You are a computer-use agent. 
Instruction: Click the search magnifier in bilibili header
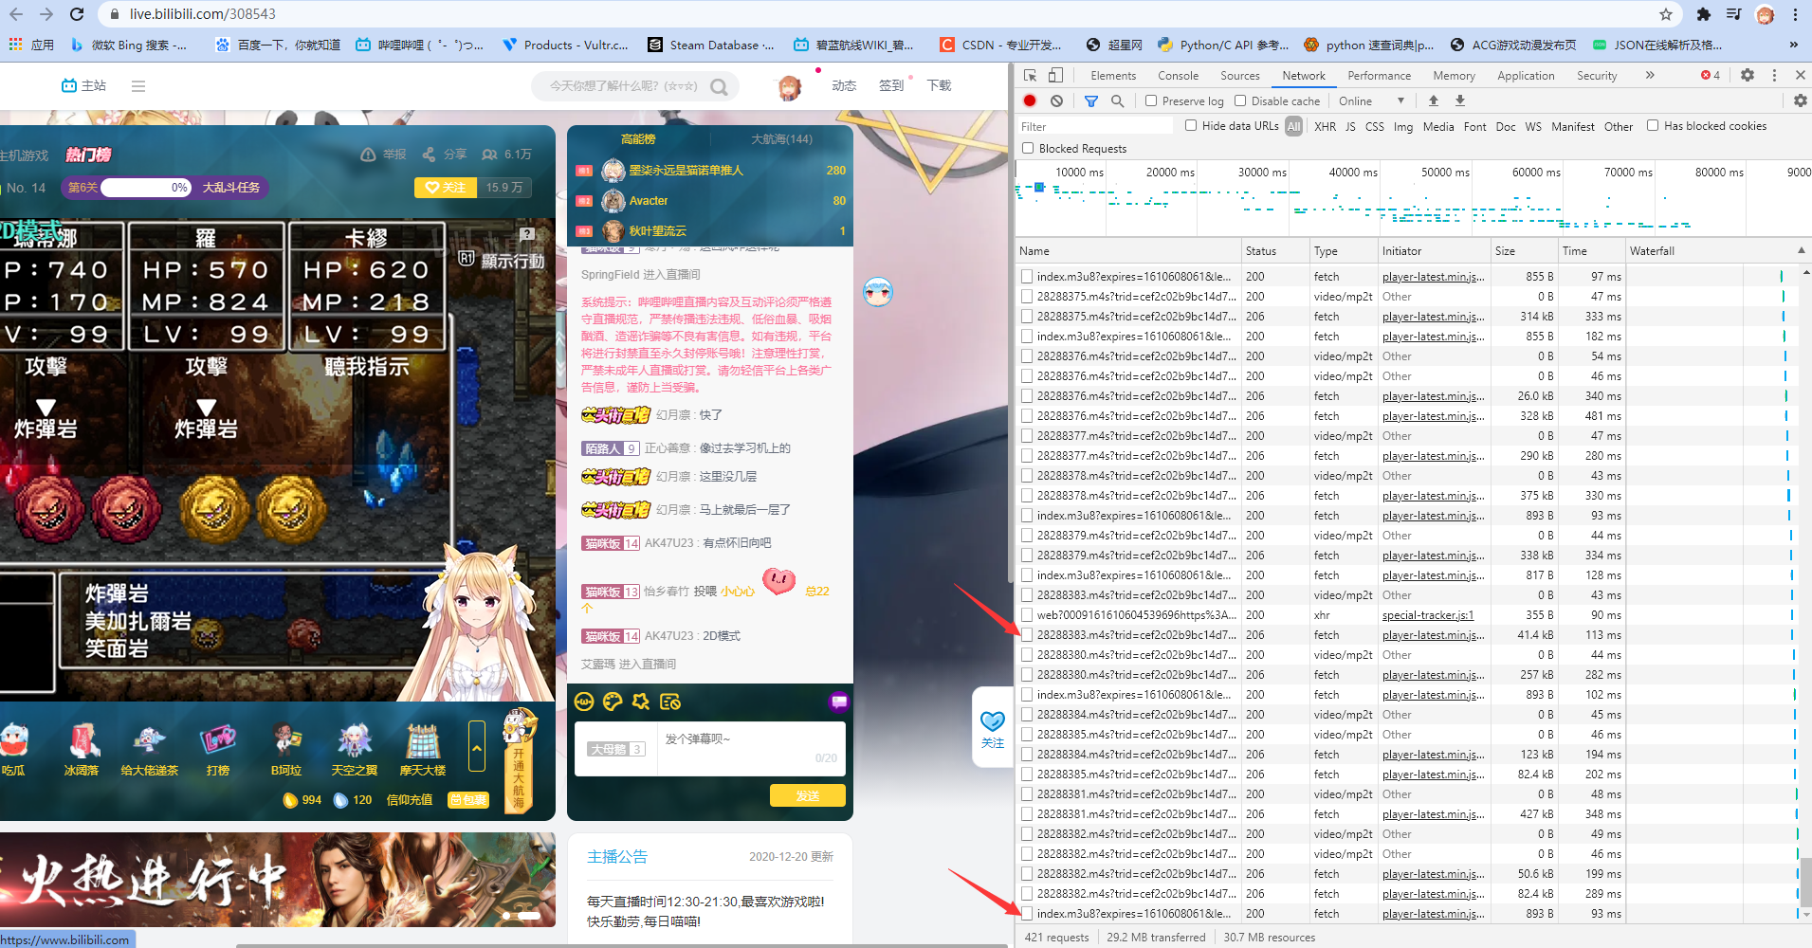coord(719,86)
